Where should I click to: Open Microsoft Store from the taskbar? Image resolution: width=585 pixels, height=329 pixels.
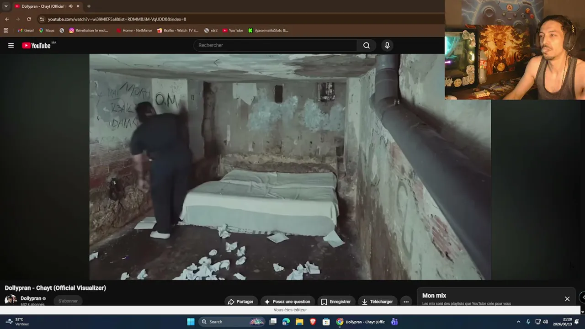click(326, 322)
